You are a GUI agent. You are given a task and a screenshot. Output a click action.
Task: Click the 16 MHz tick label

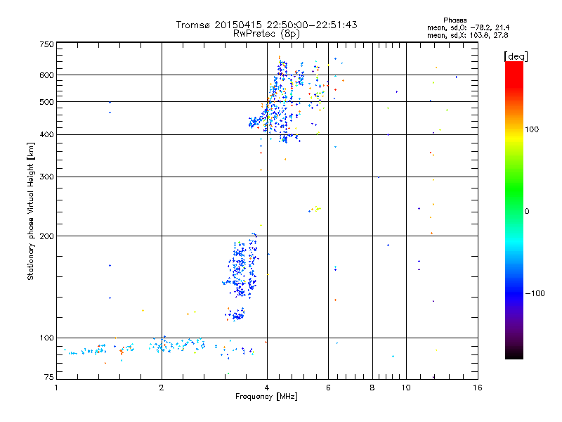coord(478,388)
